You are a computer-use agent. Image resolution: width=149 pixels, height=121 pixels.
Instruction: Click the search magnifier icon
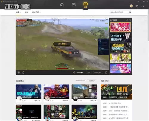click(130, 12)
